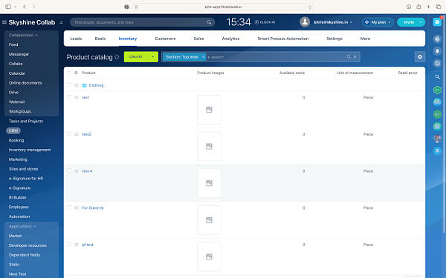The image size is (446, 278).
Task: Open the product grid settings gear
Action: (420, 57)
